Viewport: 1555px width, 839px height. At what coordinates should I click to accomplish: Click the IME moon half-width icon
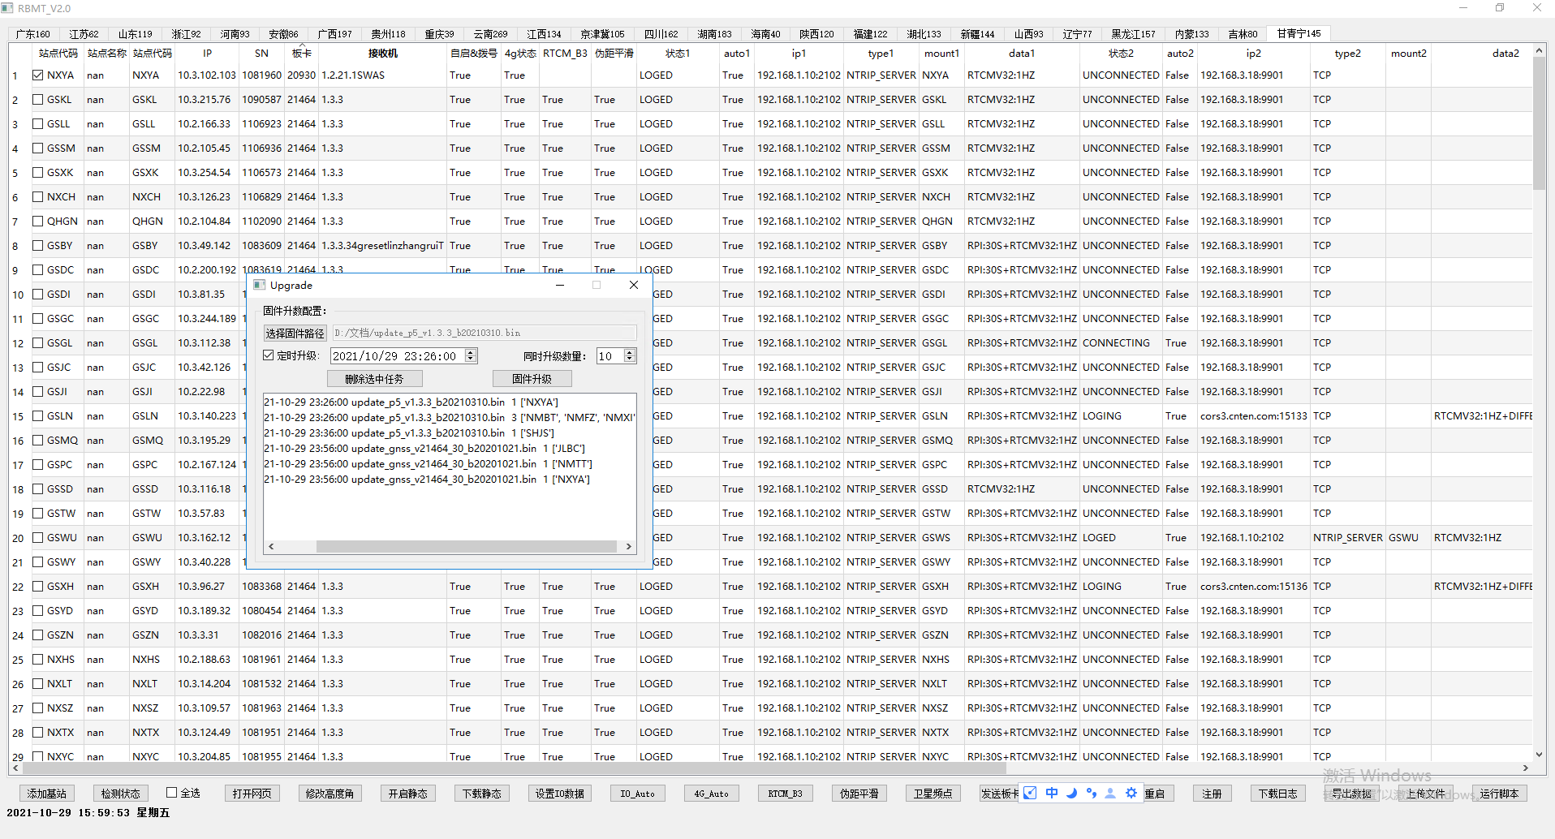(x=1071, y=793)
